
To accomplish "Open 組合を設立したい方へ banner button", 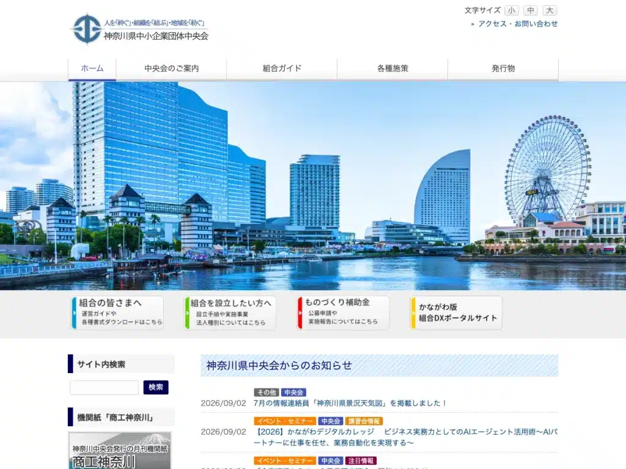I will pos(230,313).
